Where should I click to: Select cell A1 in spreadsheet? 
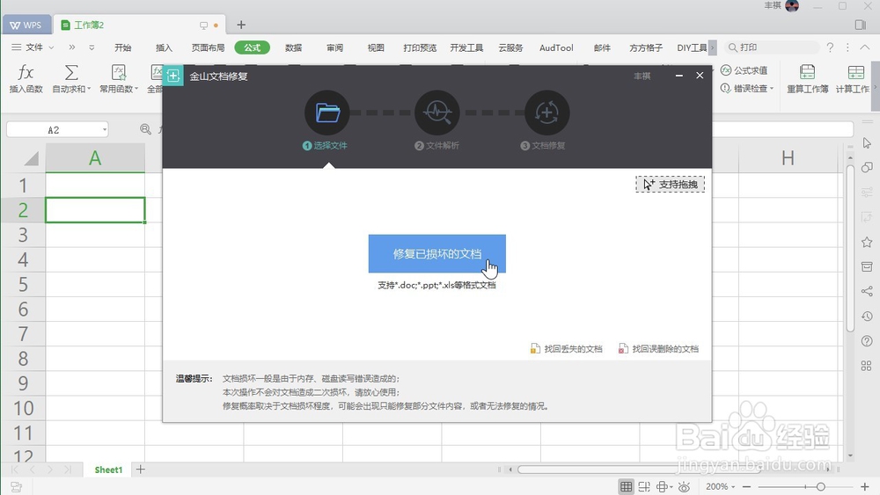coord(95,185)
